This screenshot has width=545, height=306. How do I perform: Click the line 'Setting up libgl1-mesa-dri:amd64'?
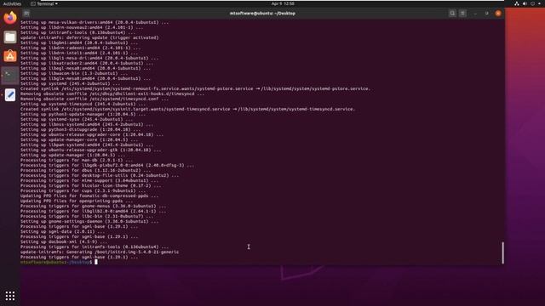click(89, 58)
